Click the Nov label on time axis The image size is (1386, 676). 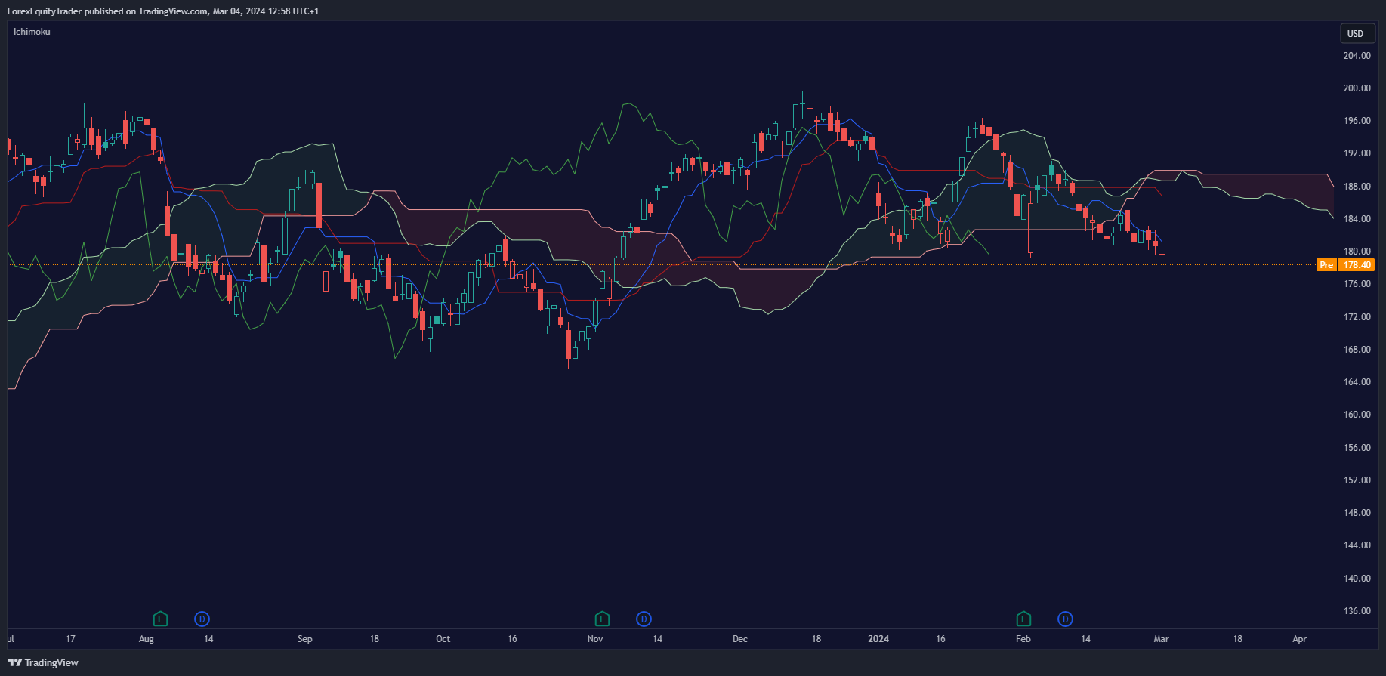point(595,639)
